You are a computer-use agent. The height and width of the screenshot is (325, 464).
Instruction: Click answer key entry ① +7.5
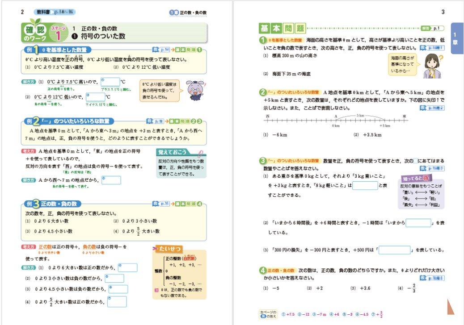288,314
